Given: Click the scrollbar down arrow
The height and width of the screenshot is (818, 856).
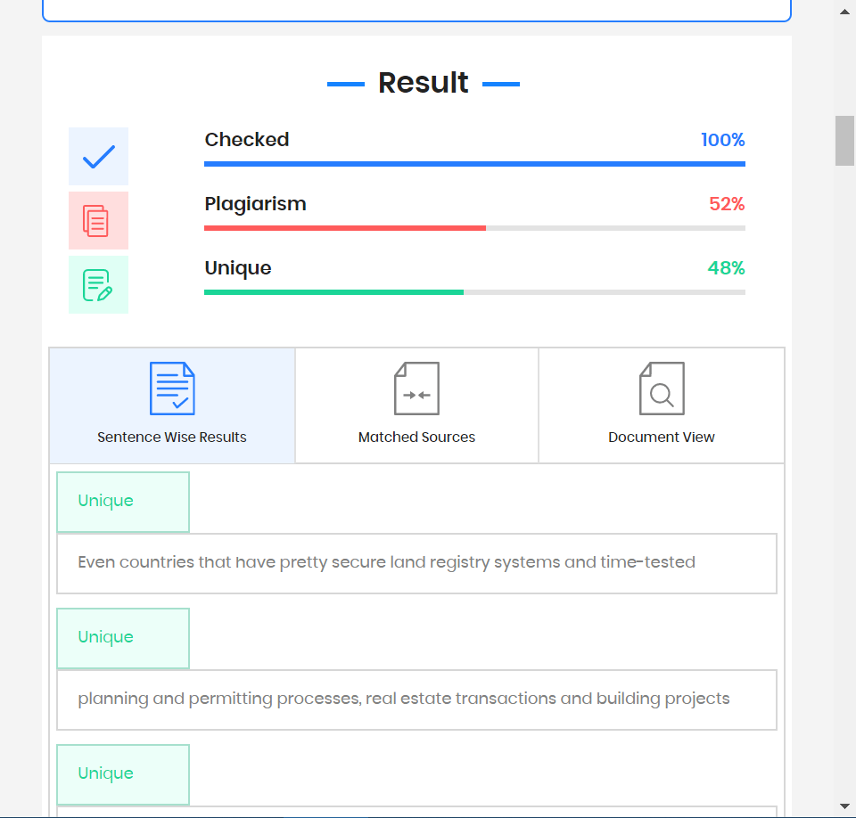Looking at the screenshot, I should (844, 807).
